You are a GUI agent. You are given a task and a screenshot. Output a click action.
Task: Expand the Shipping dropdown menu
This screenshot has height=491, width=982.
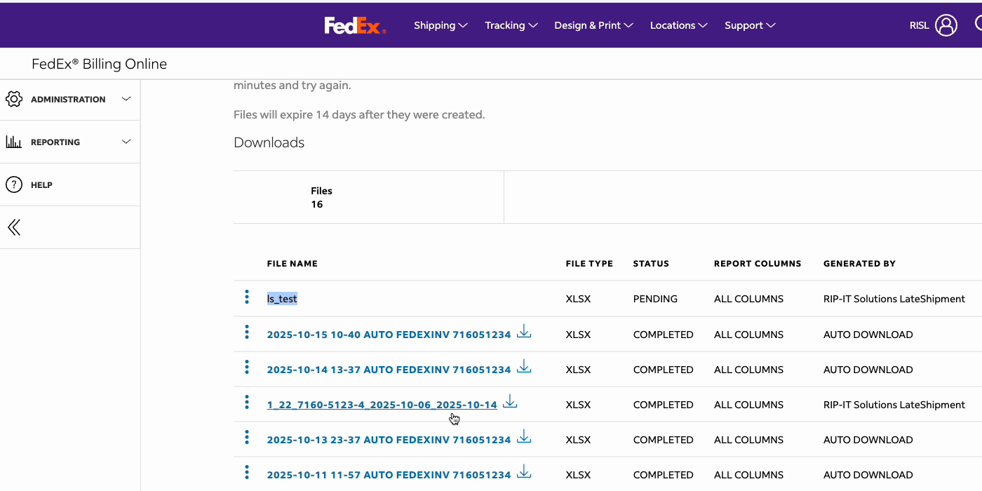(440, 25)
